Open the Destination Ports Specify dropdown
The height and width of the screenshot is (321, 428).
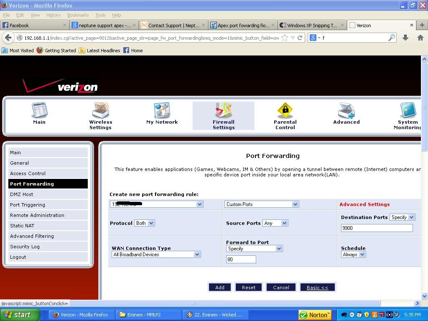pyautogui.click(x=403, y=217)
